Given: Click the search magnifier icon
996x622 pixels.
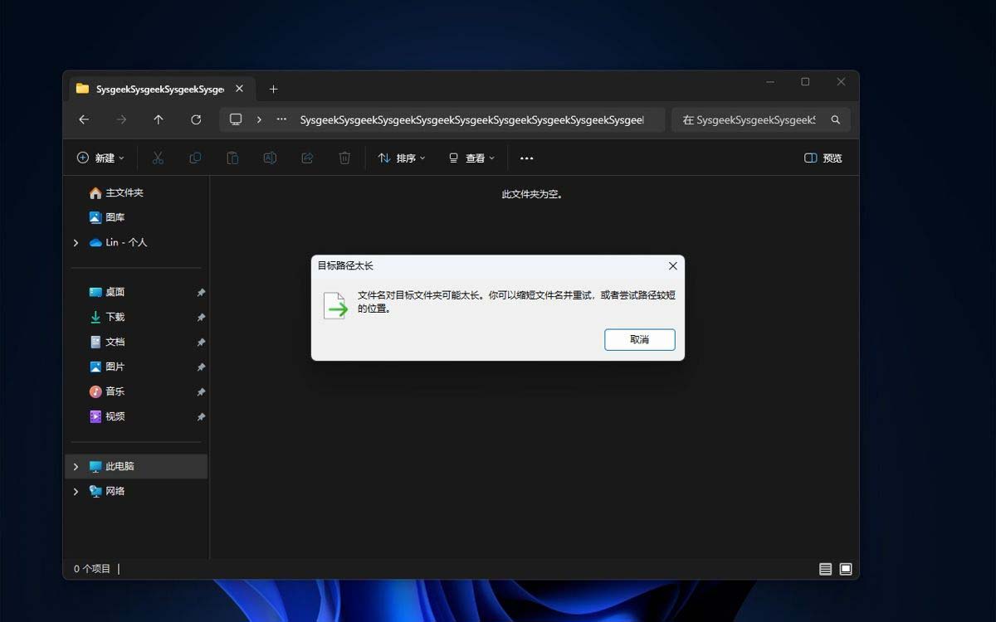Looking at the screenshot, I should [x=836, y=119].
